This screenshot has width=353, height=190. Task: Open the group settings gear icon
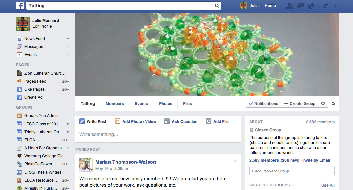tap(323, 104)
